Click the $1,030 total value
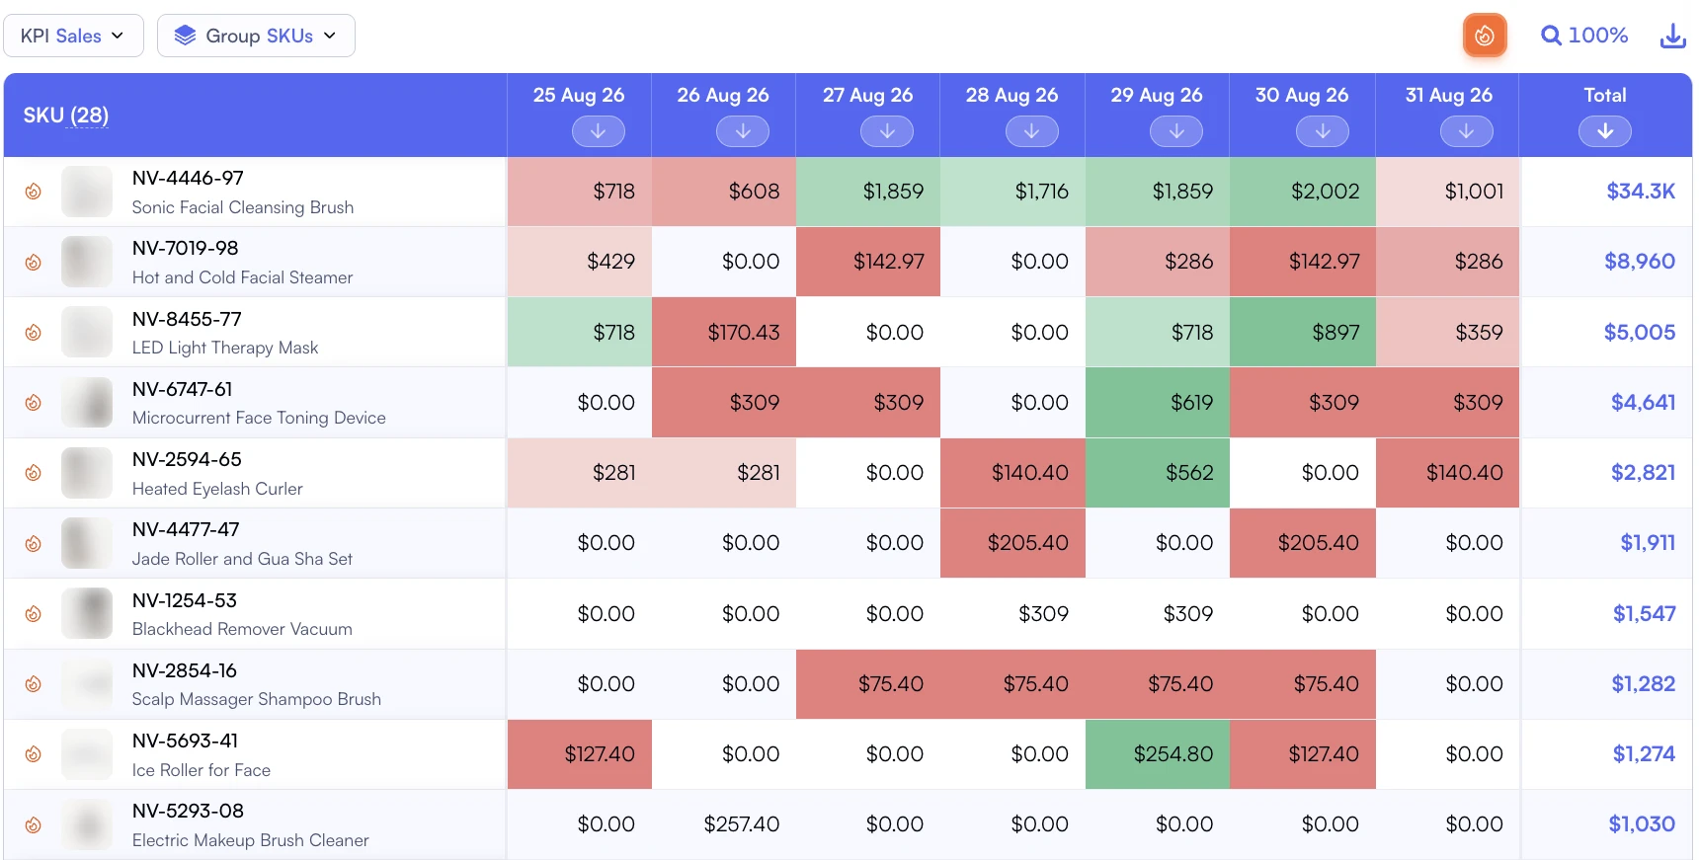 pos(1642,824)
